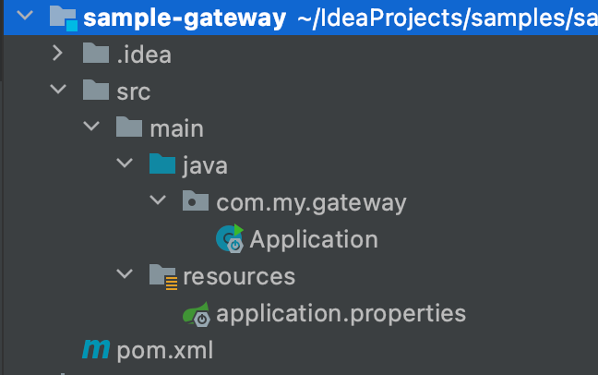Collapse the resources folder chevron

(125, 273)
